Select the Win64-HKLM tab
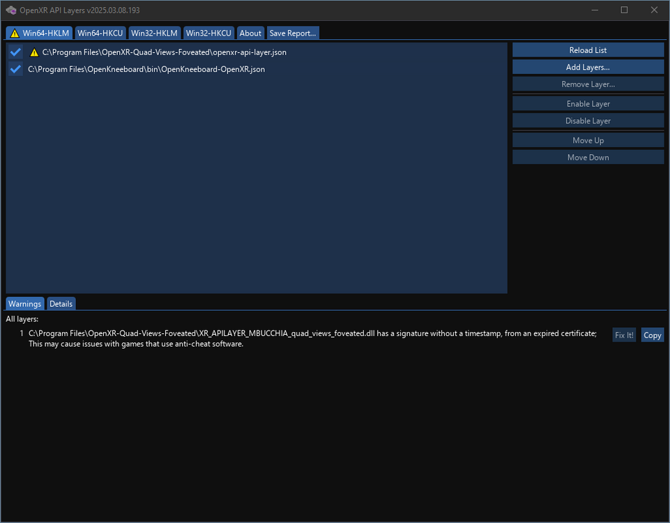 point(39,33)
